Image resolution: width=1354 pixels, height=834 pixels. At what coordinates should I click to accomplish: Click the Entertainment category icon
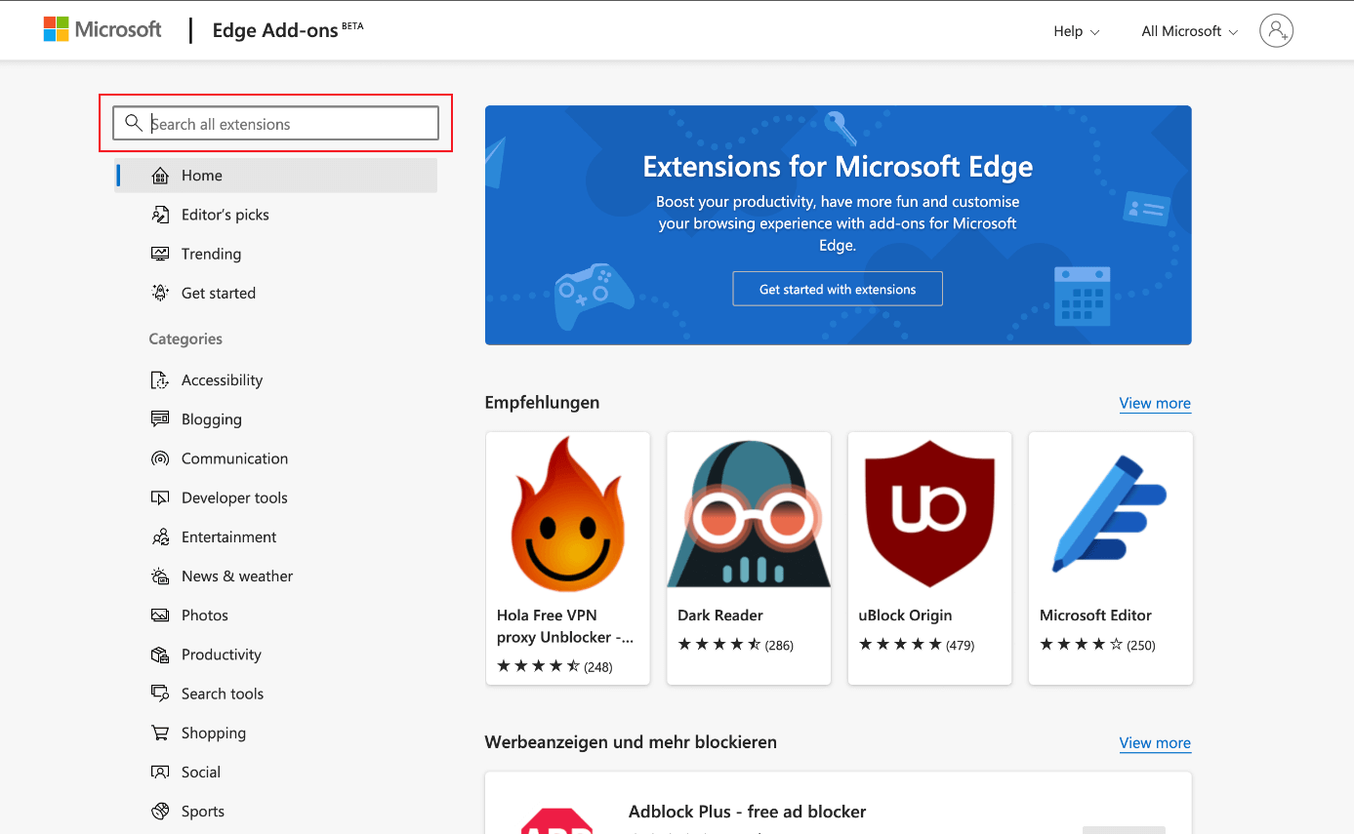(160, 537)
